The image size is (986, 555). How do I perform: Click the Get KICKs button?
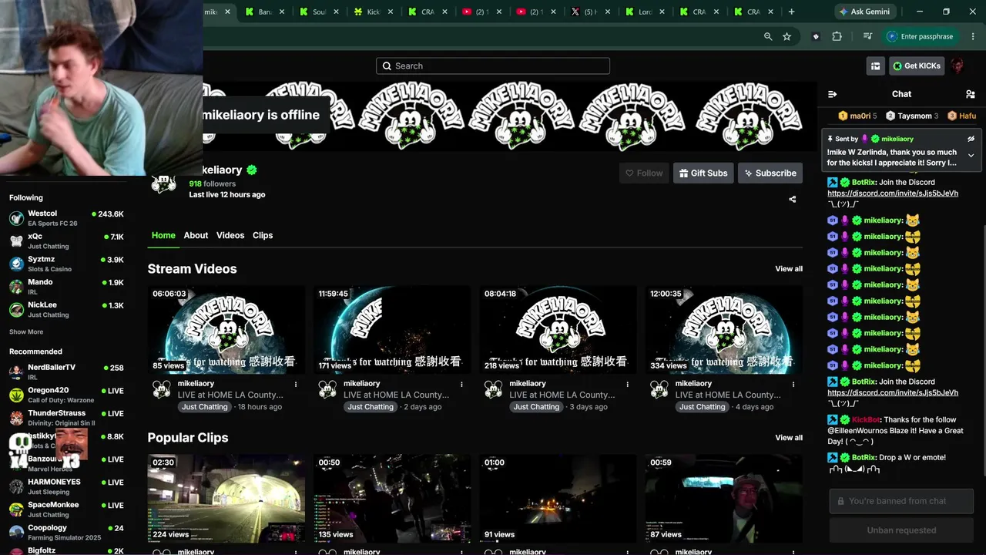click(917, 66)
